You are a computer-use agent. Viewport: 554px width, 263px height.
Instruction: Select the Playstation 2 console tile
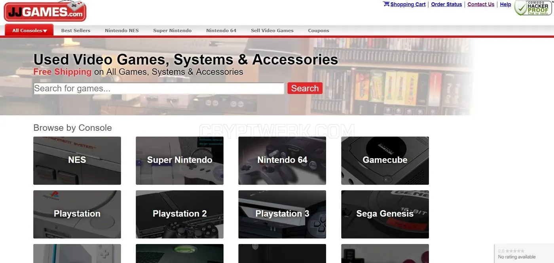[x=180, y=214]
